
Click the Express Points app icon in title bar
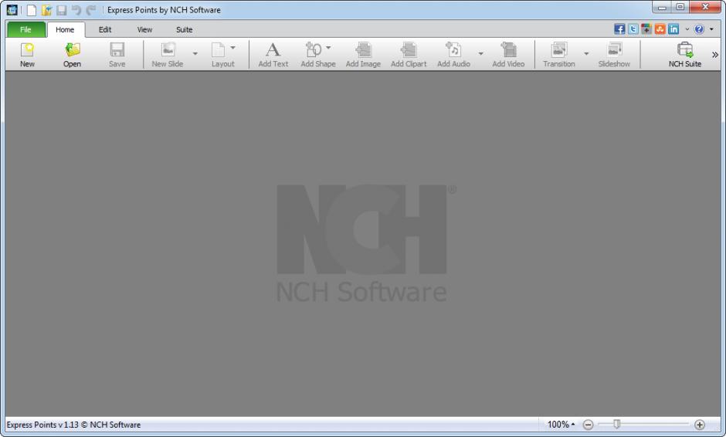point(12,10)
